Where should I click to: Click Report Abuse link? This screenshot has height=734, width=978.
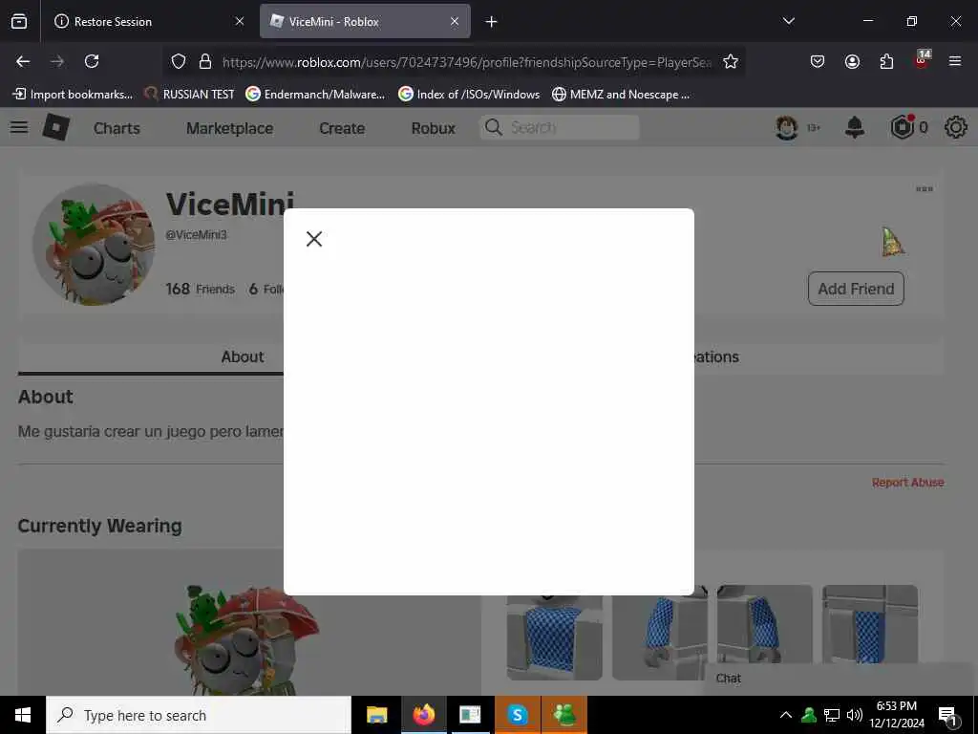(907, 483)
